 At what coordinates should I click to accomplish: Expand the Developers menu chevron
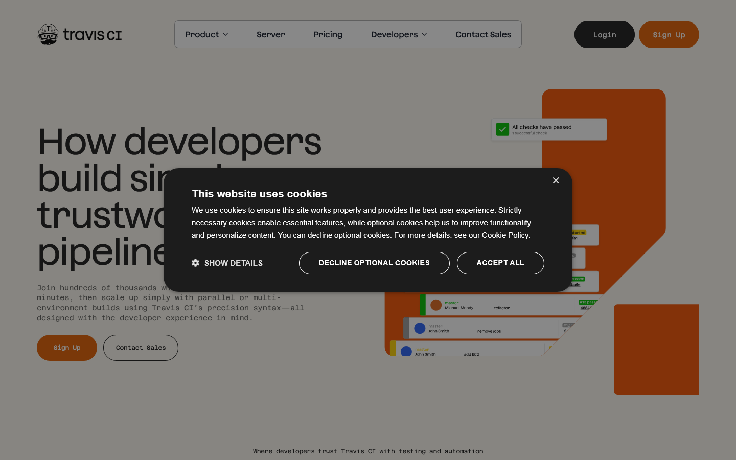pyautogui.click(x=424, y=35)
